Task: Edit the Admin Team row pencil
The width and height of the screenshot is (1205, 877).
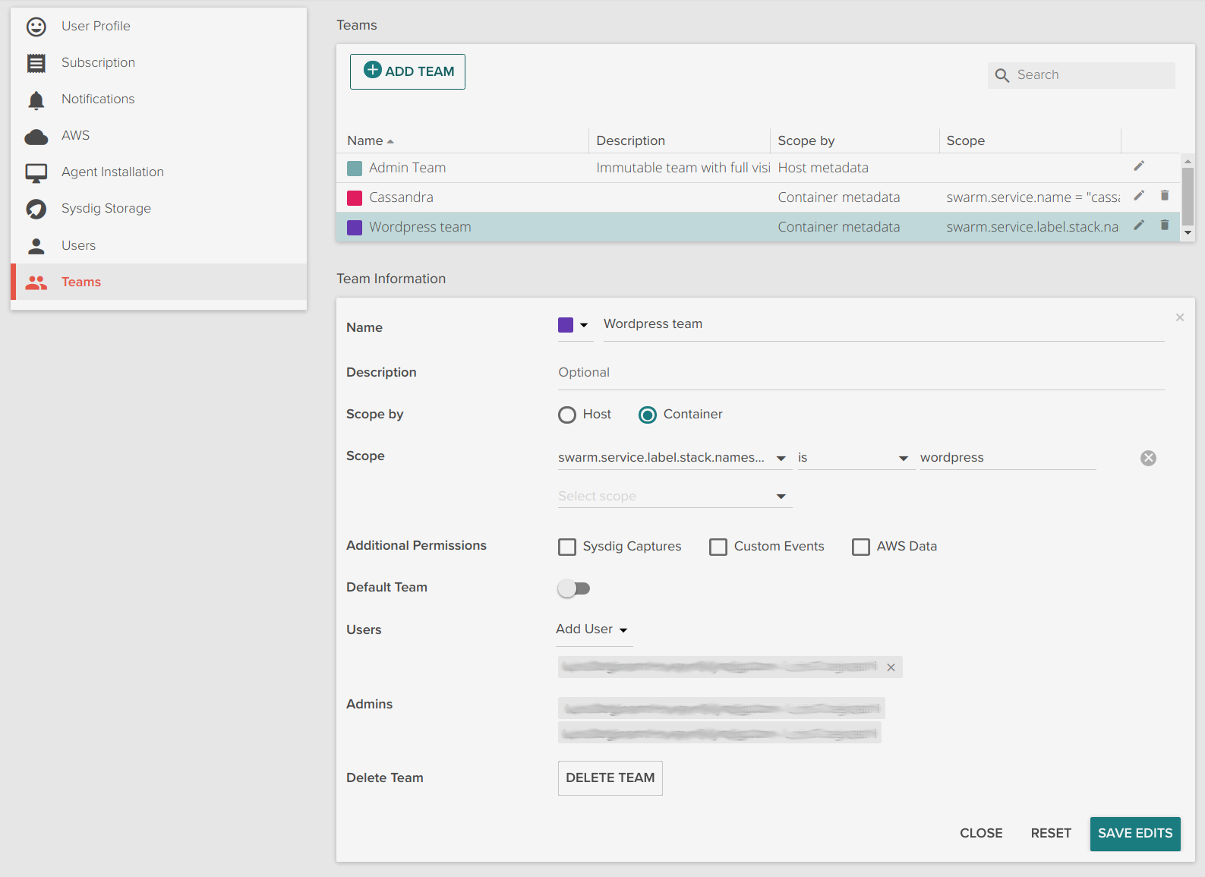Action: pyautogui.click(x=1139, y=166)
